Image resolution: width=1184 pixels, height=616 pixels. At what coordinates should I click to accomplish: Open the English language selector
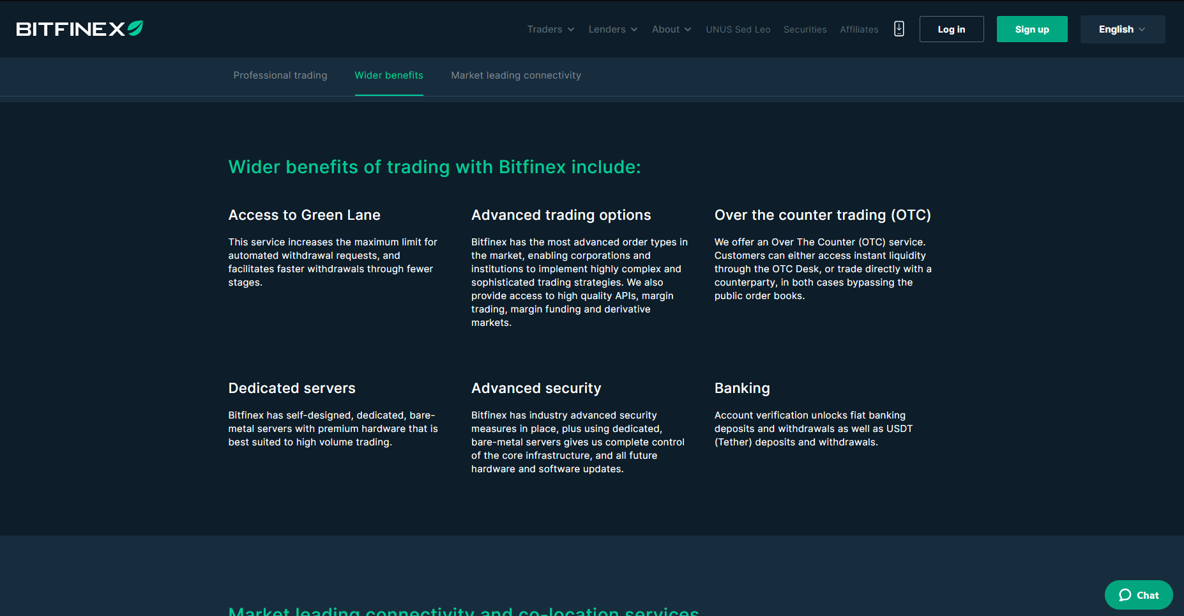pos(1122,29)
